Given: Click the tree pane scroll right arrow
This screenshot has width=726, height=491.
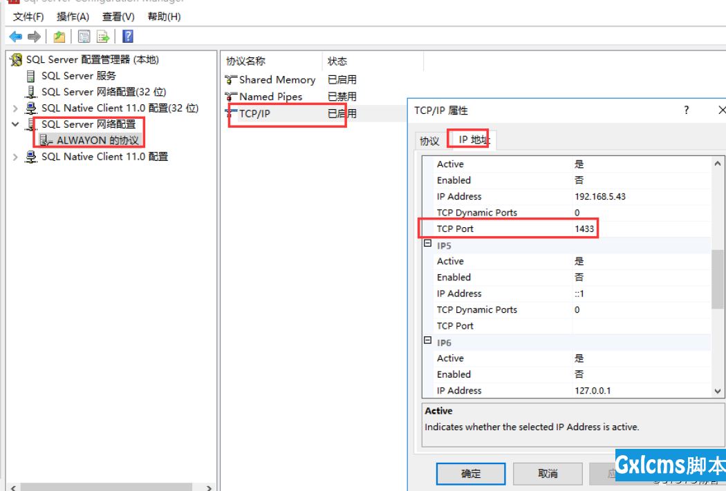Looking at the screenshot, I should point(209,488).
